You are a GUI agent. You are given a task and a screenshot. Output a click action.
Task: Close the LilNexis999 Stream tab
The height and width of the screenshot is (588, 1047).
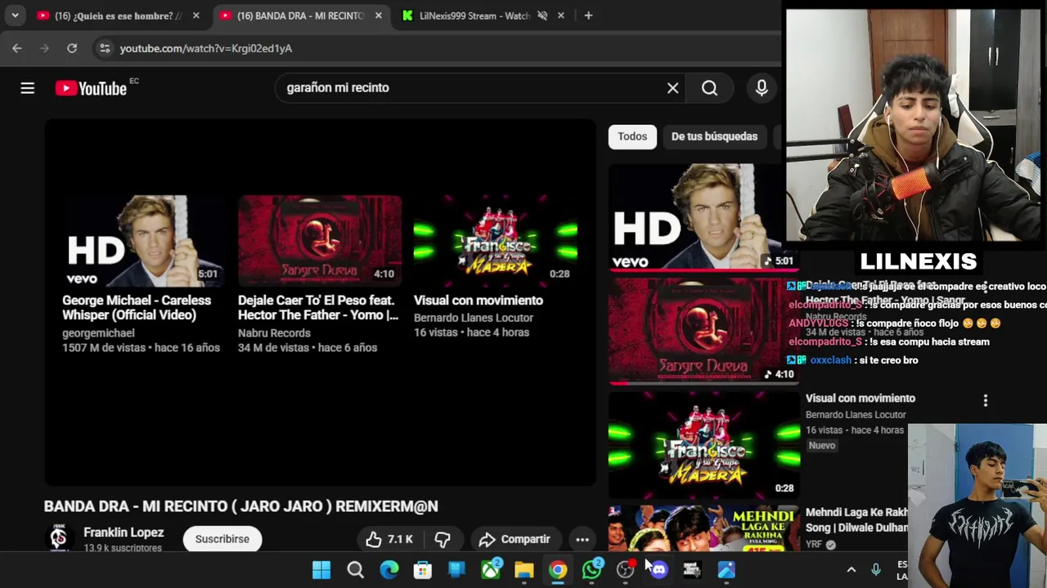tap(560, 16)
